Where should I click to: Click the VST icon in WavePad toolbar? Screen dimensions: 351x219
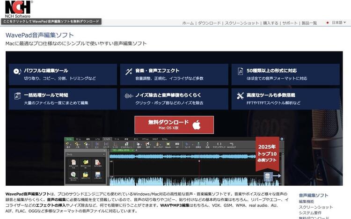(177, 145)
